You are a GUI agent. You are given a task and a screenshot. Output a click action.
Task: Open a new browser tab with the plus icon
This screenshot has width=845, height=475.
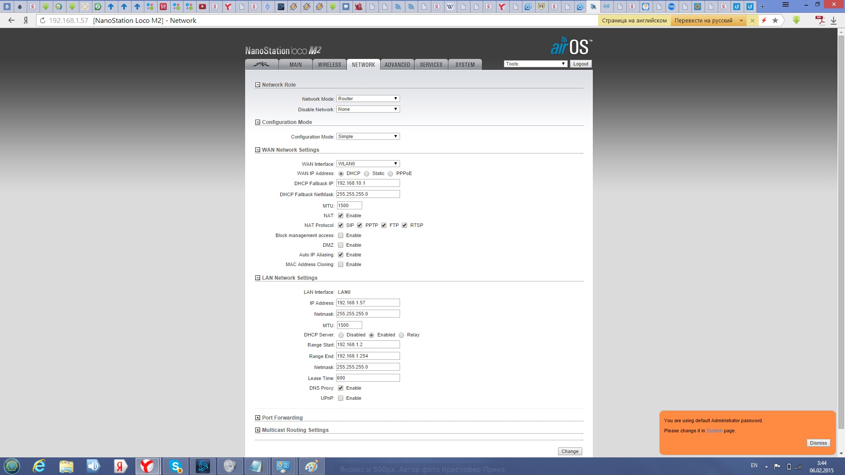[763, 7]
